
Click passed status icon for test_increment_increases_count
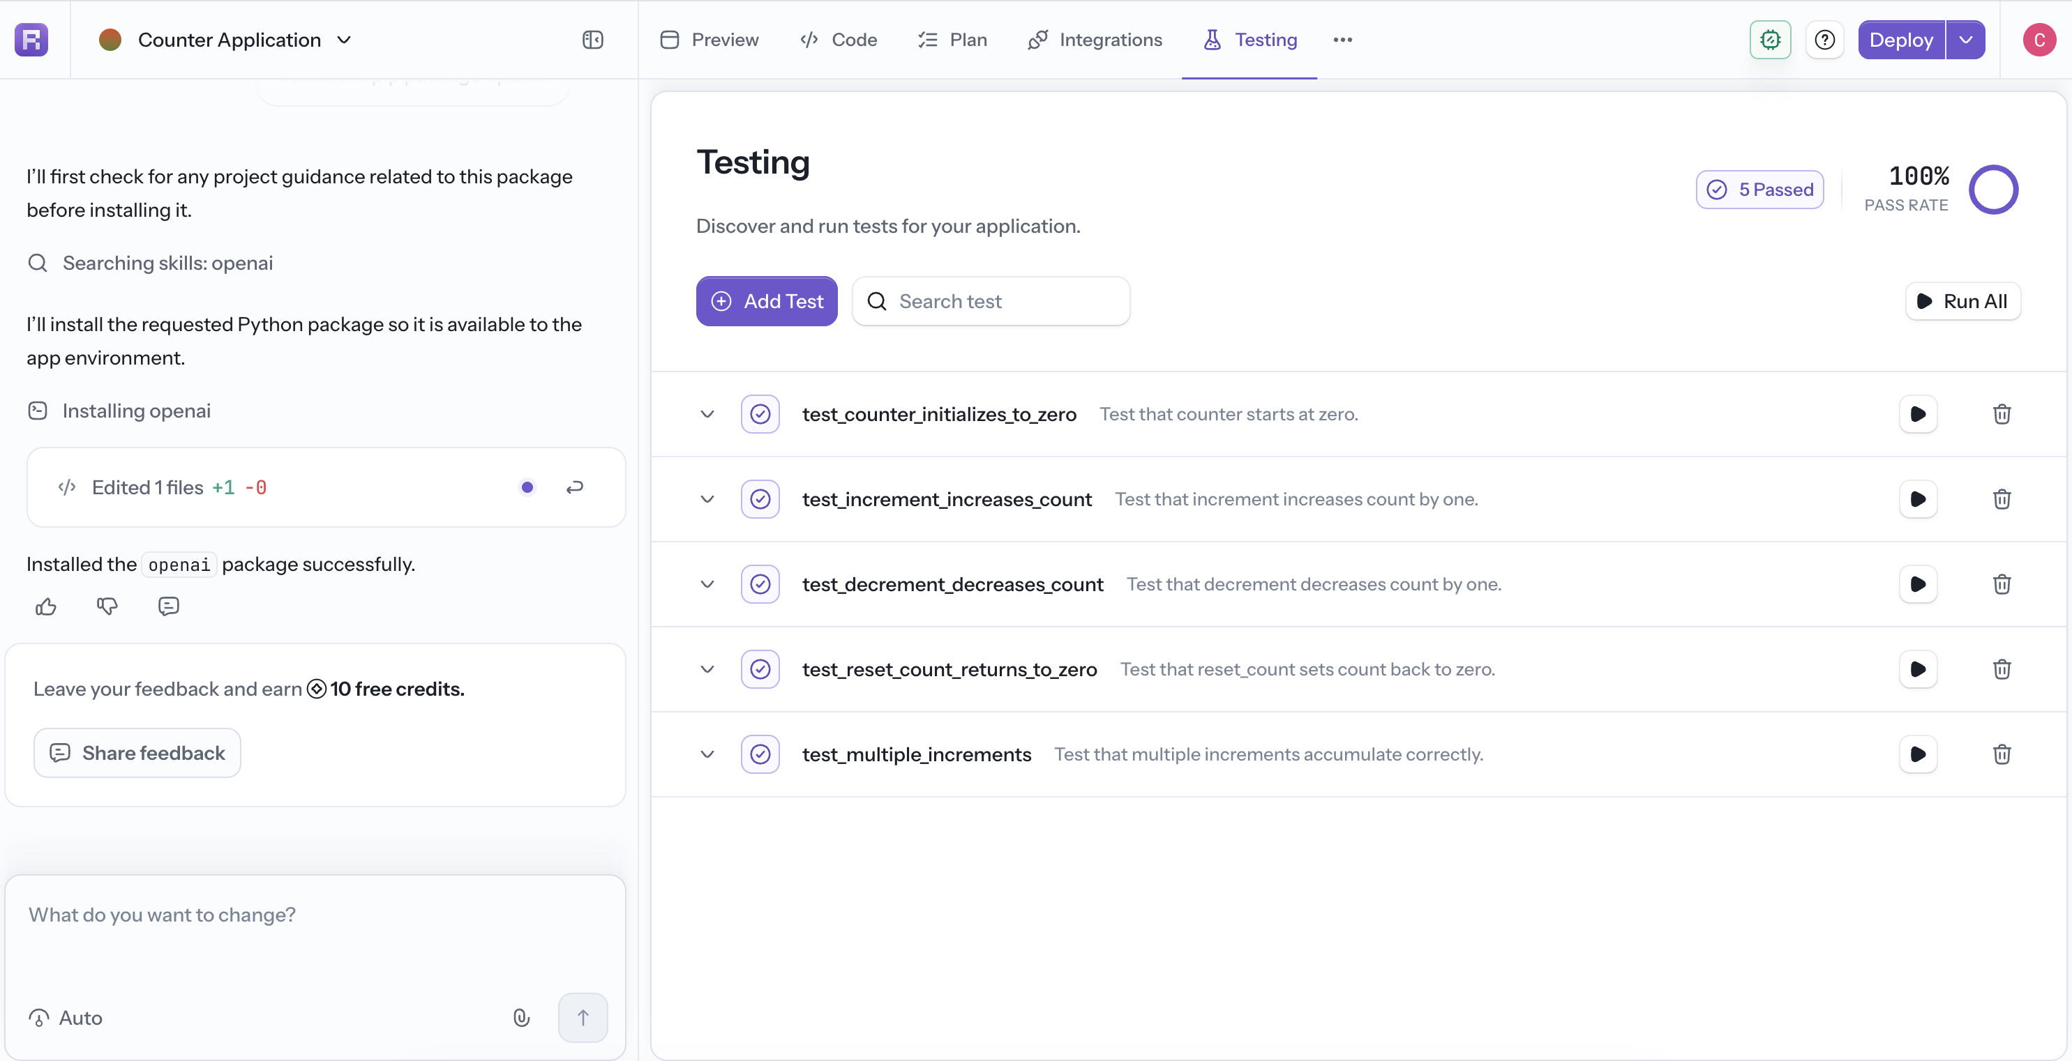tap(760, 499)
